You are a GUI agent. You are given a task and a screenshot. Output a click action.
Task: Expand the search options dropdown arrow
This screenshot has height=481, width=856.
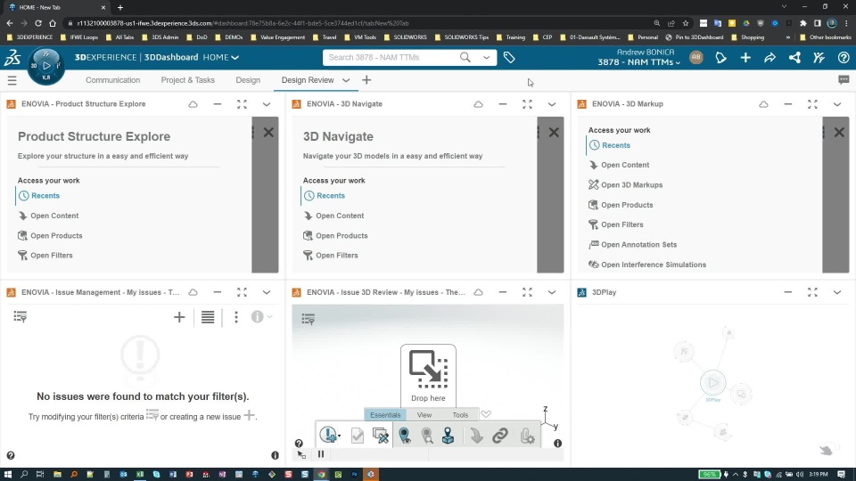tap(486, 57)
